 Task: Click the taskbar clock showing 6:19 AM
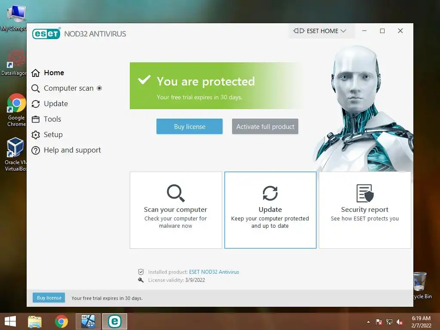421,322
